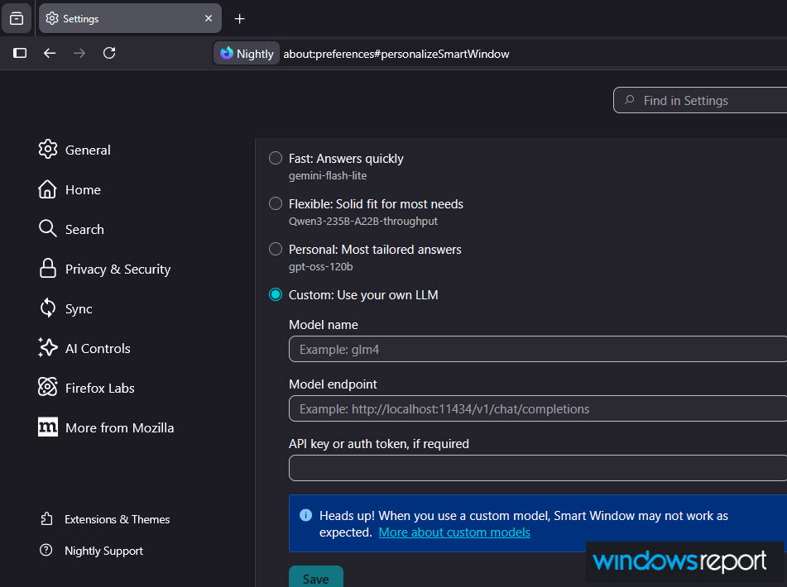Click the Model endpoint label
This screenshot has height=587, width=787.
(333, 384)
